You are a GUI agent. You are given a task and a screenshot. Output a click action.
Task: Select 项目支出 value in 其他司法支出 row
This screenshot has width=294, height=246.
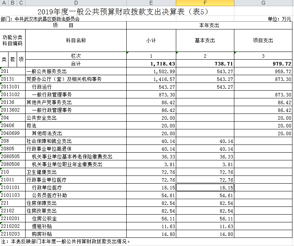click(x=263, y=133)
